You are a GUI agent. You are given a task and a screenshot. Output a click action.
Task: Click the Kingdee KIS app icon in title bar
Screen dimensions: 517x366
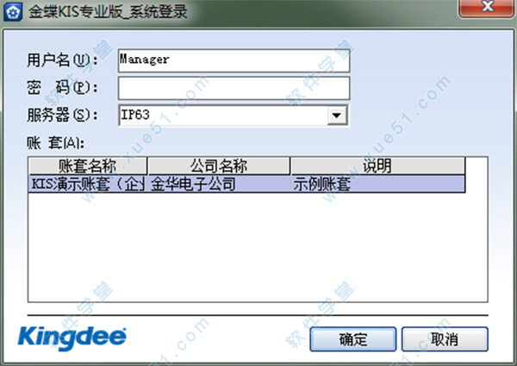click(x=13, y=11)
